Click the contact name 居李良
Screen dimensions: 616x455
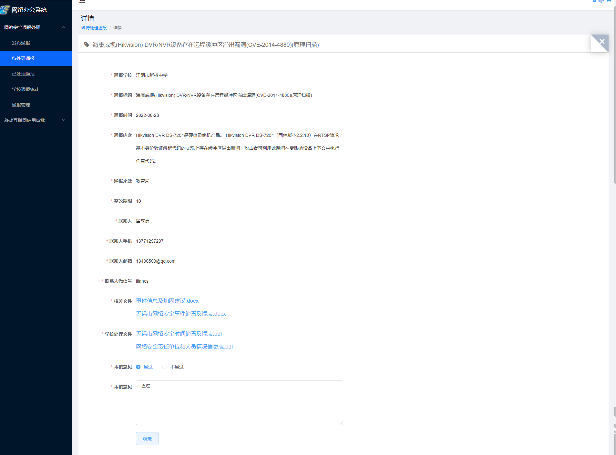pos(143,221)
